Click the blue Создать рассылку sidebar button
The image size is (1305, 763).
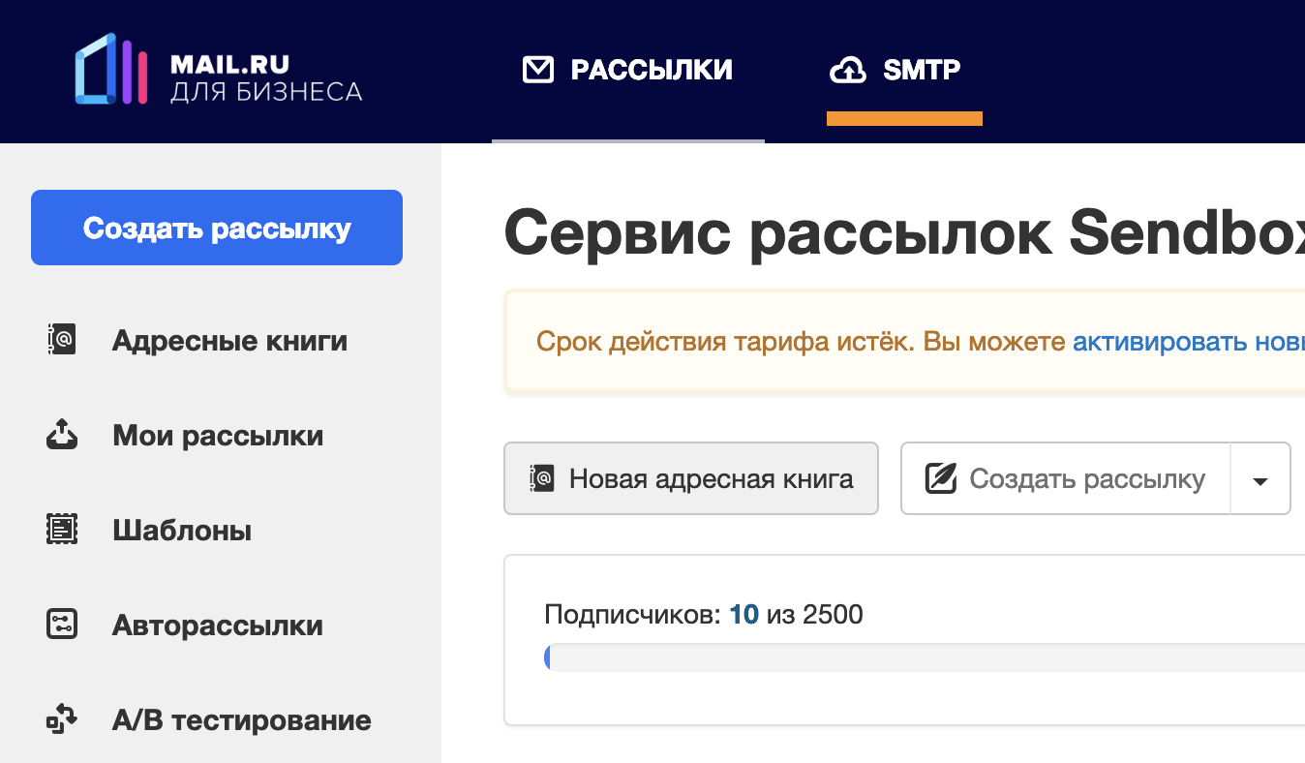click(217, 228)
